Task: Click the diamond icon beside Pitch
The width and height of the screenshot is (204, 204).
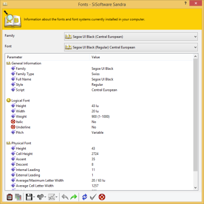Action: click(x=13, y=132)
